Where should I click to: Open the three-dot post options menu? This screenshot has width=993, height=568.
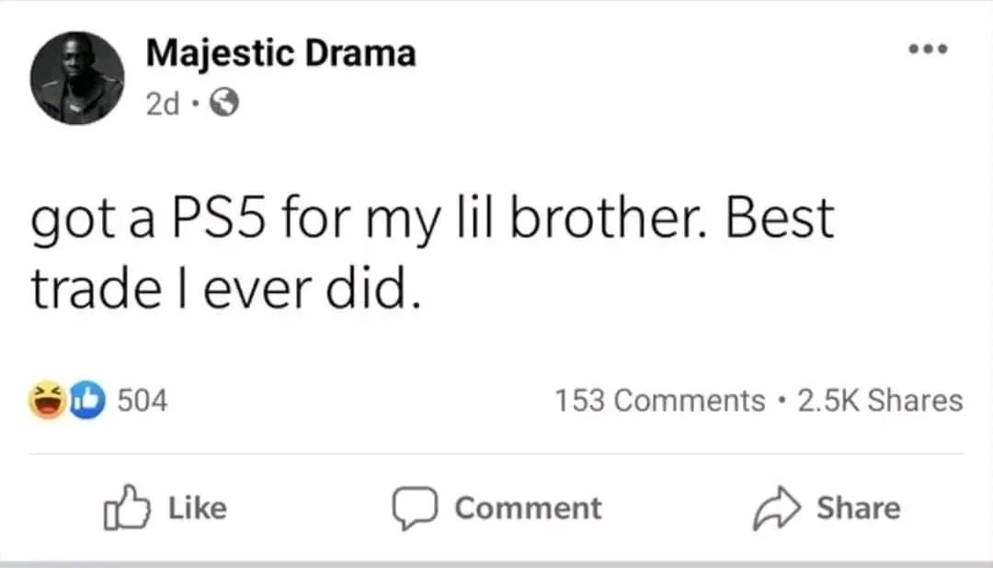[928, 49]
